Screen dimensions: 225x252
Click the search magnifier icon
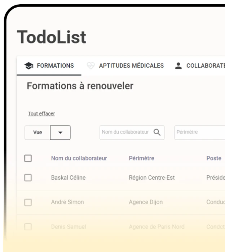(157, 132)
